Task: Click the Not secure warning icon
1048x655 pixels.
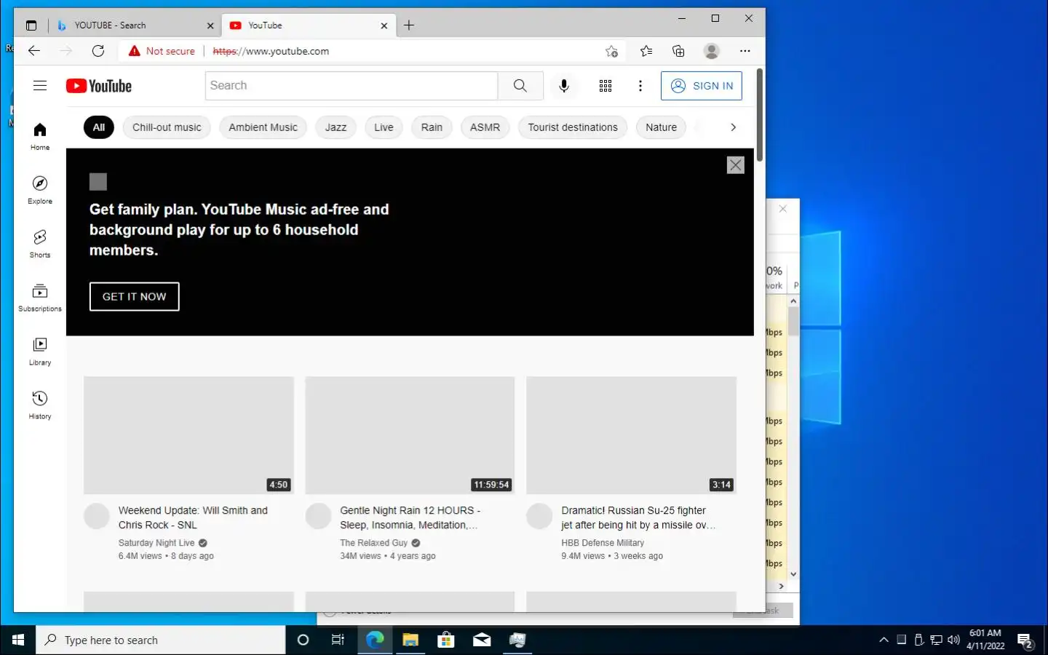Action: click(x=134, y=51)
